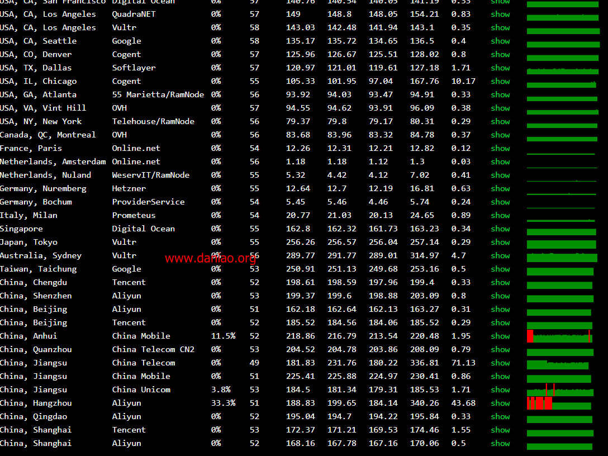Click the '11.5%' packet loss value
This screenshot has width=608, height=456.
[224, 336]
